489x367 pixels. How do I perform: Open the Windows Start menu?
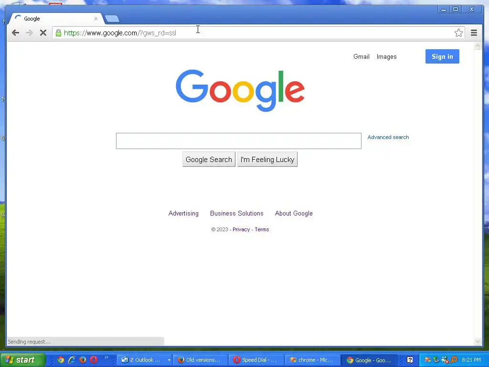click(22, 360)
